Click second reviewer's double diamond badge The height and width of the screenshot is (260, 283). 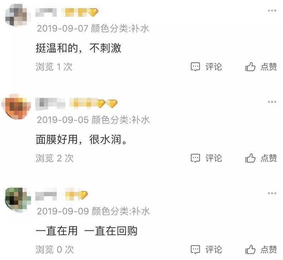click(x=106, y=104)
